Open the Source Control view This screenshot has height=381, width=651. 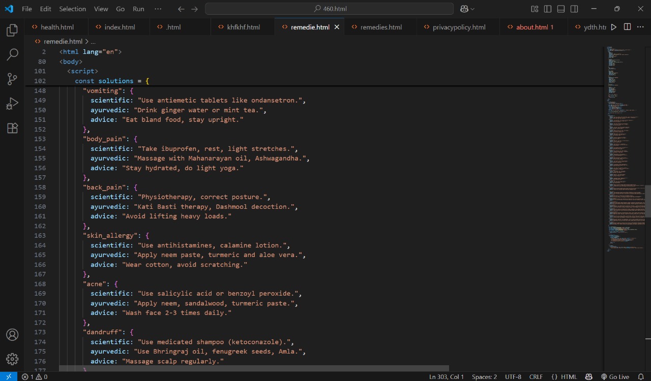12,79
